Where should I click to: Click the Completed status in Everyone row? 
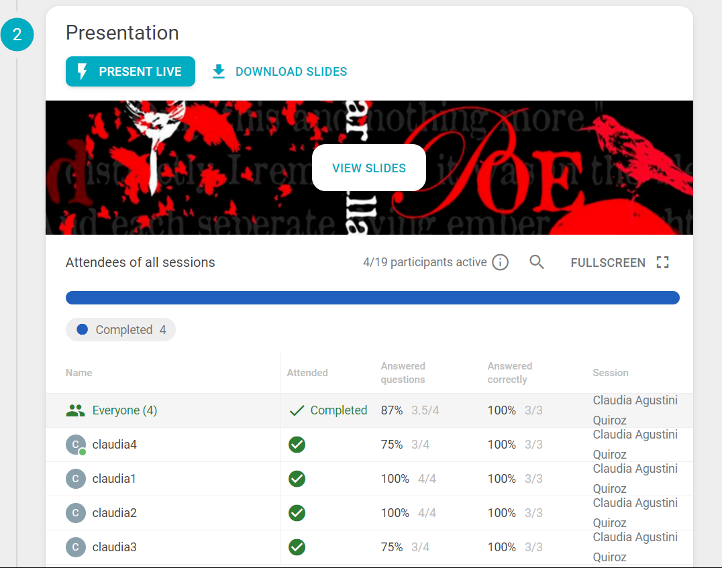coord(338,410)
